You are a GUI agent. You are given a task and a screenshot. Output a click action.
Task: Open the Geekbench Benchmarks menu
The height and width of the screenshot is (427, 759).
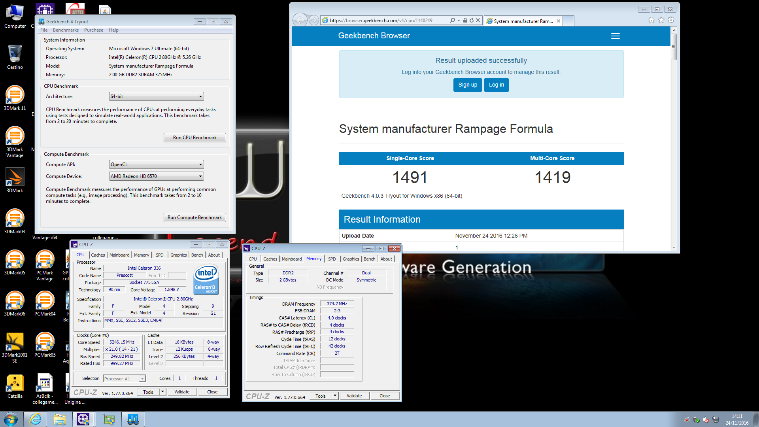click(x=66, y=30)
